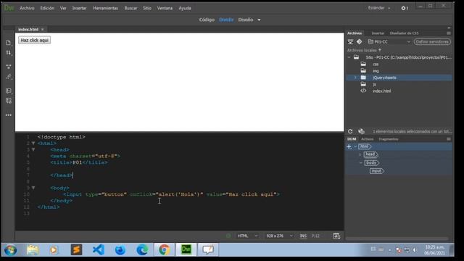Screen dimensions: 464x261
Task: Click the file management arrows icon
Action: point(9,53)
